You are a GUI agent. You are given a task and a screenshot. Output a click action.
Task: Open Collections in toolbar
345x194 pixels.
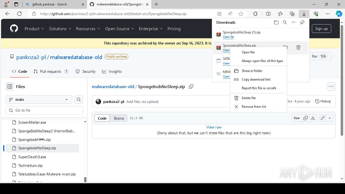coord(292,14)
